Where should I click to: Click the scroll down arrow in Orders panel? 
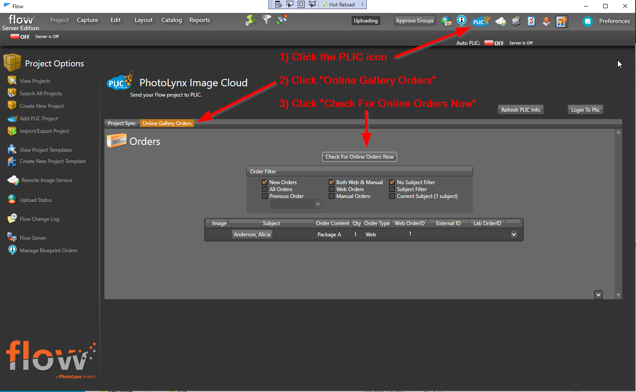coord(618,295)
